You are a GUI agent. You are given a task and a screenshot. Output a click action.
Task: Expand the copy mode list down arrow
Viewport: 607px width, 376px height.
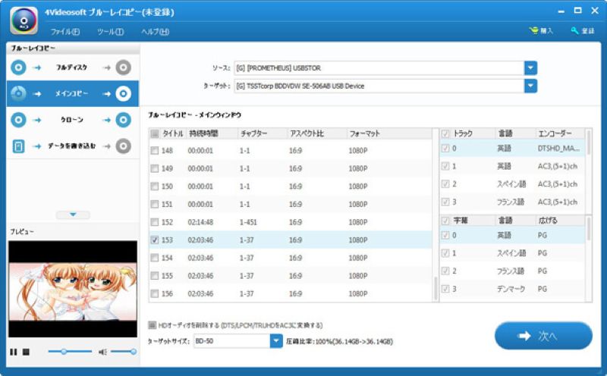(73, 215)
